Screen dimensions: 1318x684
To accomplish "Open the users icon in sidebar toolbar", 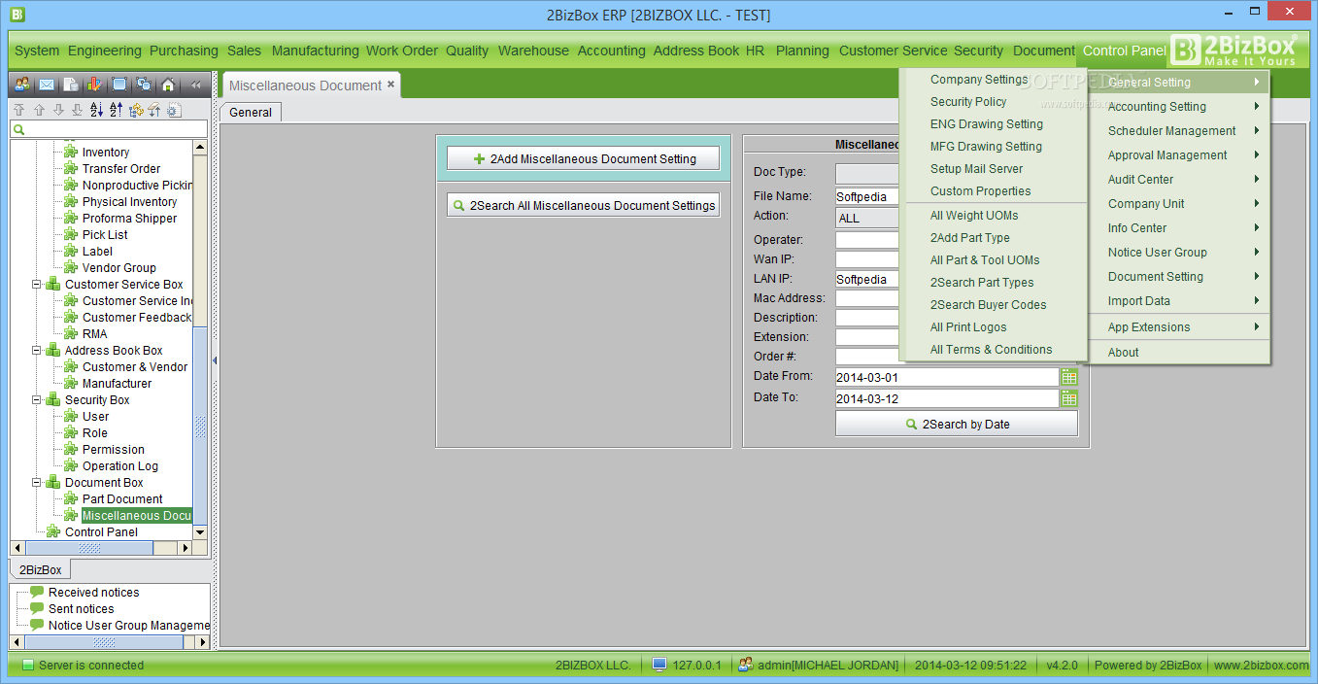I will (21, 85).
